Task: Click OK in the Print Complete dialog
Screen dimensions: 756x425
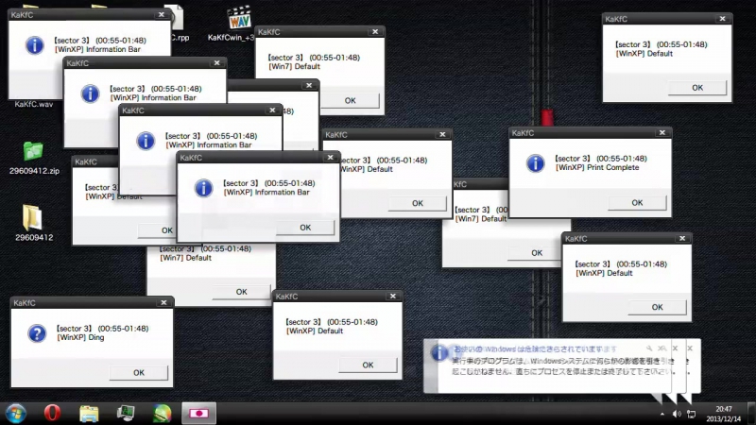Action: (637, 203)
